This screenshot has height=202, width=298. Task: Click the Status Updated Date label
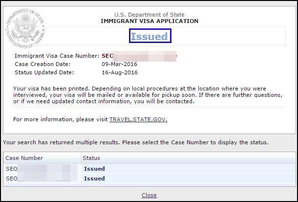(x=43, y=73)
